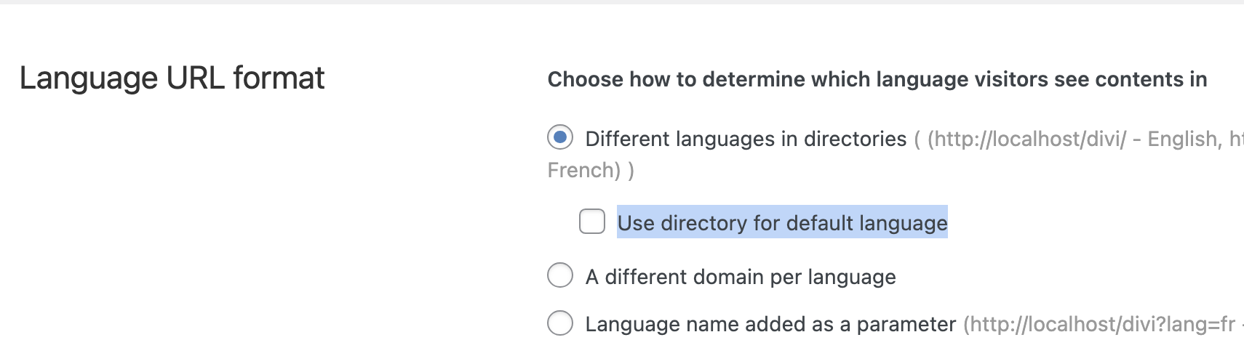Click the closing parenthesis after French)

pyautogui.click(x=631, y=170)
